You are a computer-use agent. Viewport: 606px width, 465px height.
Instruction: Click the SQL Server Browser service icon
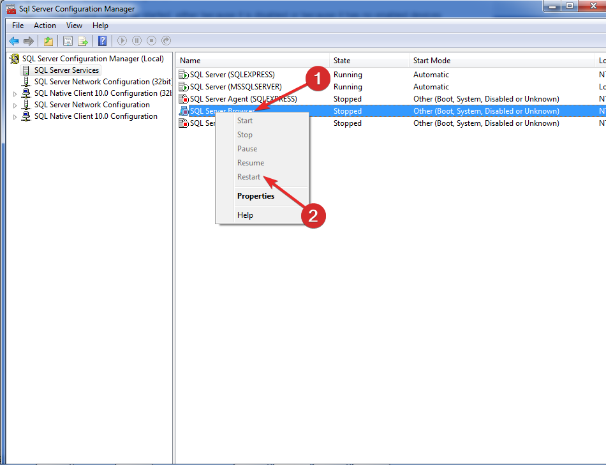184,111
